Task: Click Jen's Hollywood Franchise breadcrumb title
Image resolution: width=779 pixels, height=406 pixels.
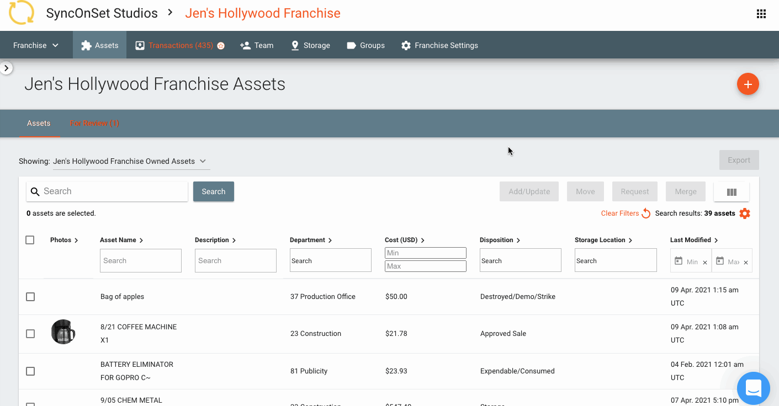Action: pyautogui.click(x=263, y=13)
